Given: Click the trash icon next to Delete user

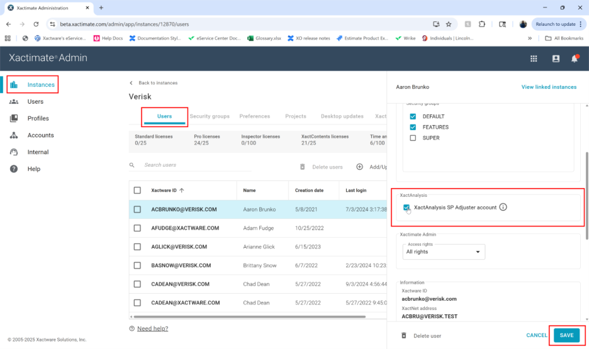Looking at the screenshot, I should pos(404,336).
